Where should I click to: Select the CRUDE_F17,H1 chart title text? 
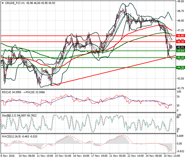point(15,3)
